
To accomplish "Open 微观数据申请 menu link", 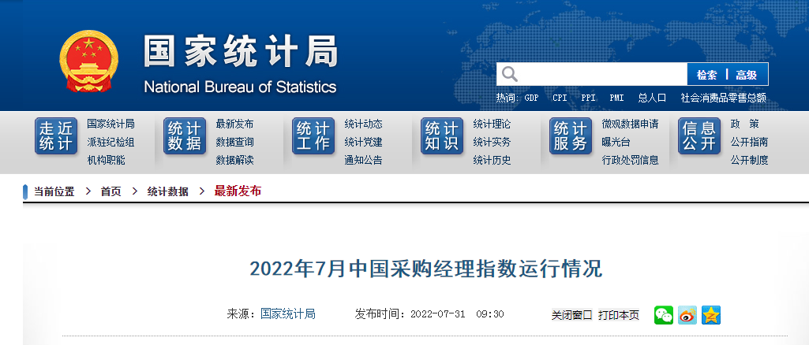I will point(630,124).
